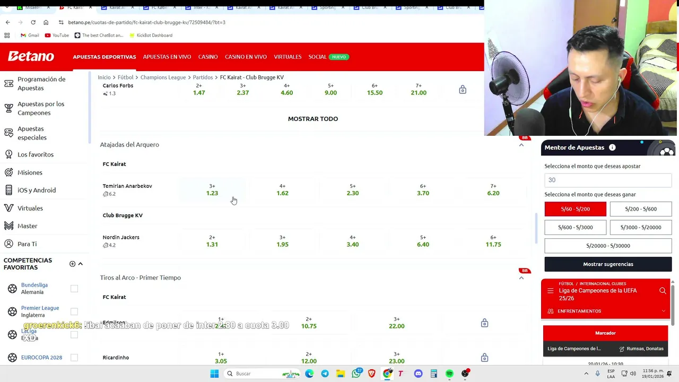This screenshot has height=382, width=679.
Task: Reload the page with the refresh icon
Action: click(33, 22)
